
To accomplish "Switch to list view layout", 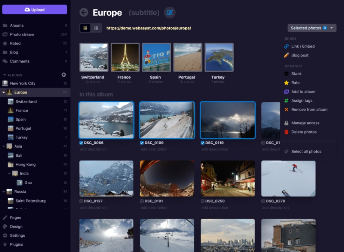I will tap(96, 28).
